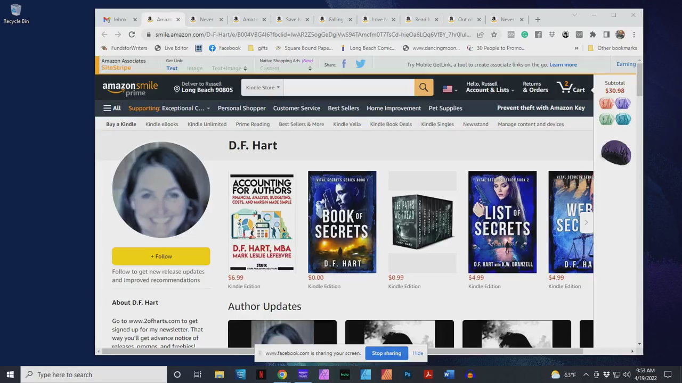
Task: Open the Chrome extensions puzzle icon
Action: coord(592,35)
